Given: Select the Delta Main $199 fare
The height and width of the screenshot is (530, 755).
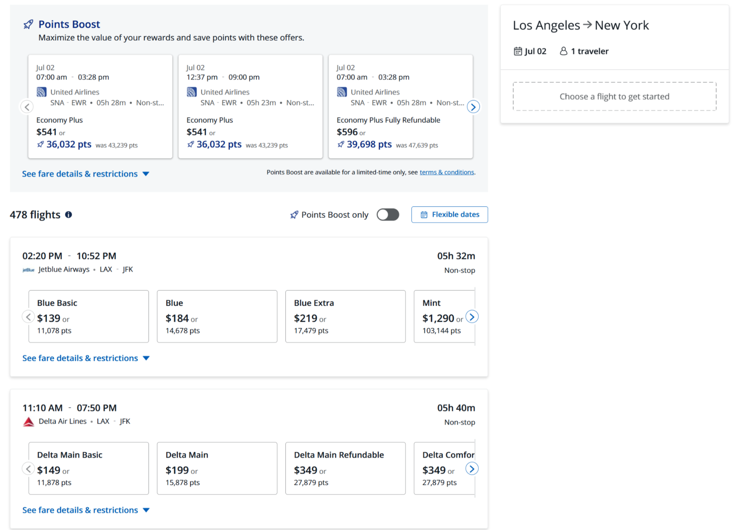Looking at the screenshot, I should [217, 468].
